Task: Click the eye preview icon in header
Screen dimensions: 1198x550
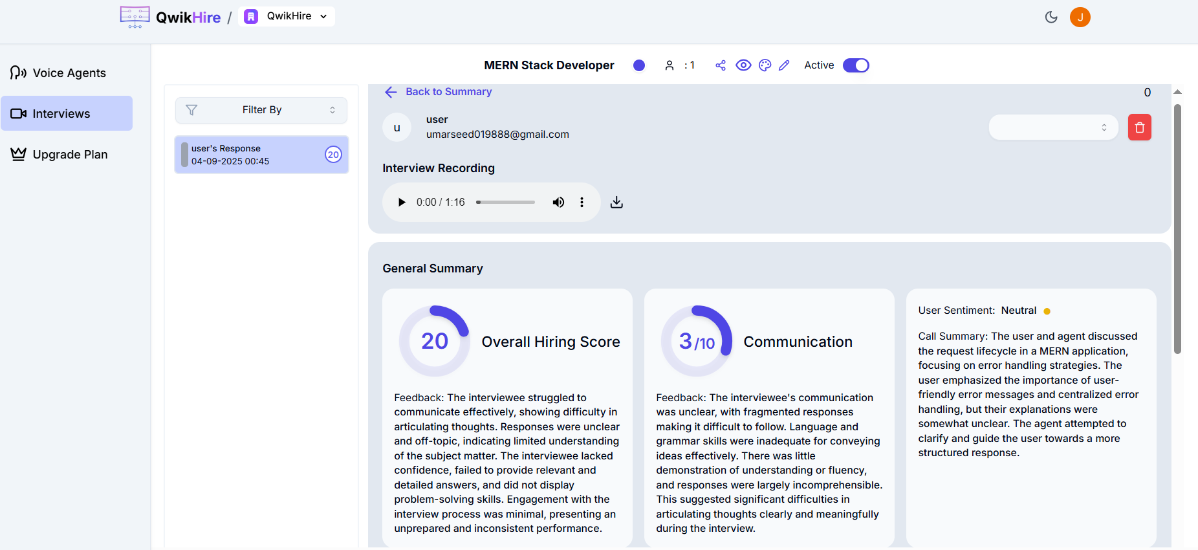Action: 743,65
